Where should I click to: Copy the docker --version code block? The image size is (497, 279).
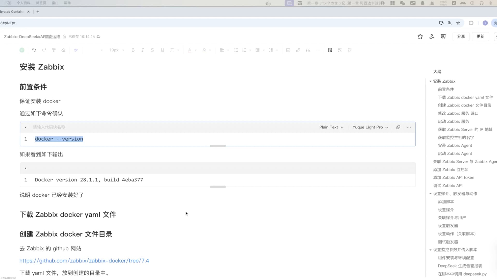click(x=398, y=127)
